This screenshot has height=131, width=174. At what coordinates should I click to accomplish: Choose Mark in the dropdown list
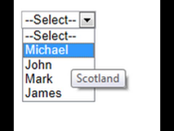[39, 79]
